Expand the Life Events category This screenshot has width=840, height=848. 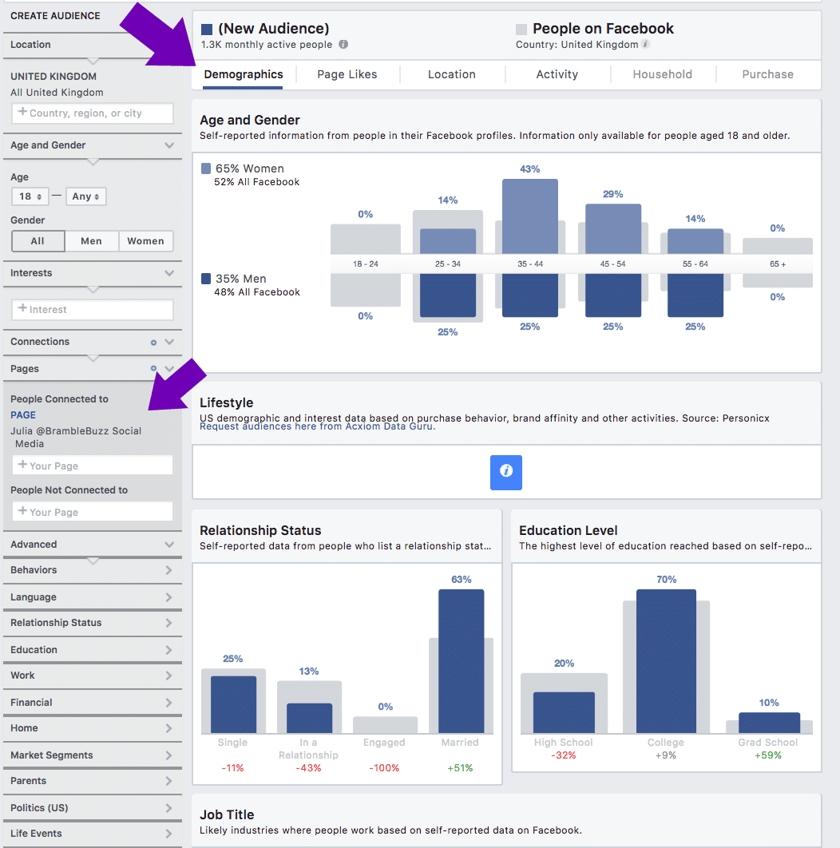[93, 834]
